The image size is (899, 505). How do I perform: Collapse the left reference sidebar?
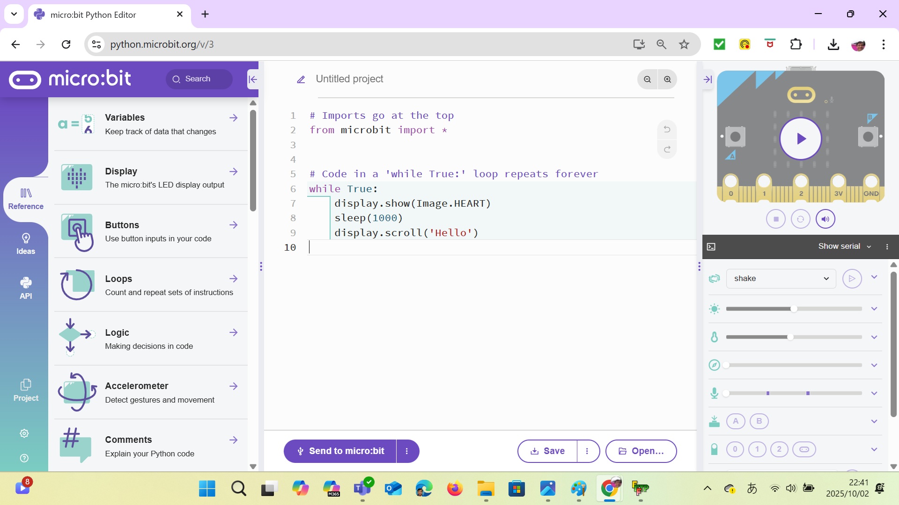pos(253,79)
